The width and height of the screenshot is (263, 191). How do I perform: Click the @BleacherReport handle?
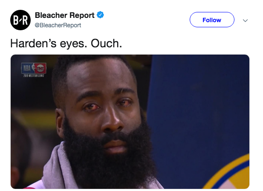point(58,25)
